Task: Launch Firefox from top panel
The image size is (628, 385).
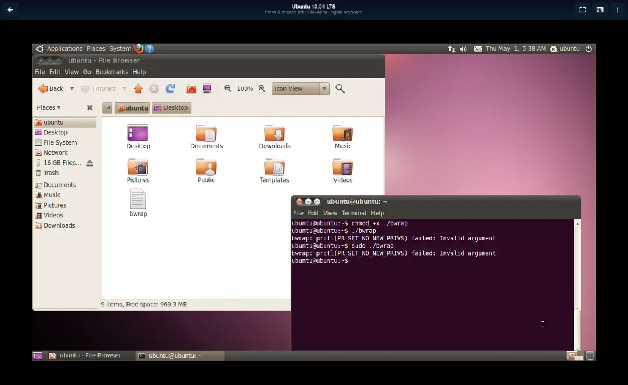Action: point(139,49)
